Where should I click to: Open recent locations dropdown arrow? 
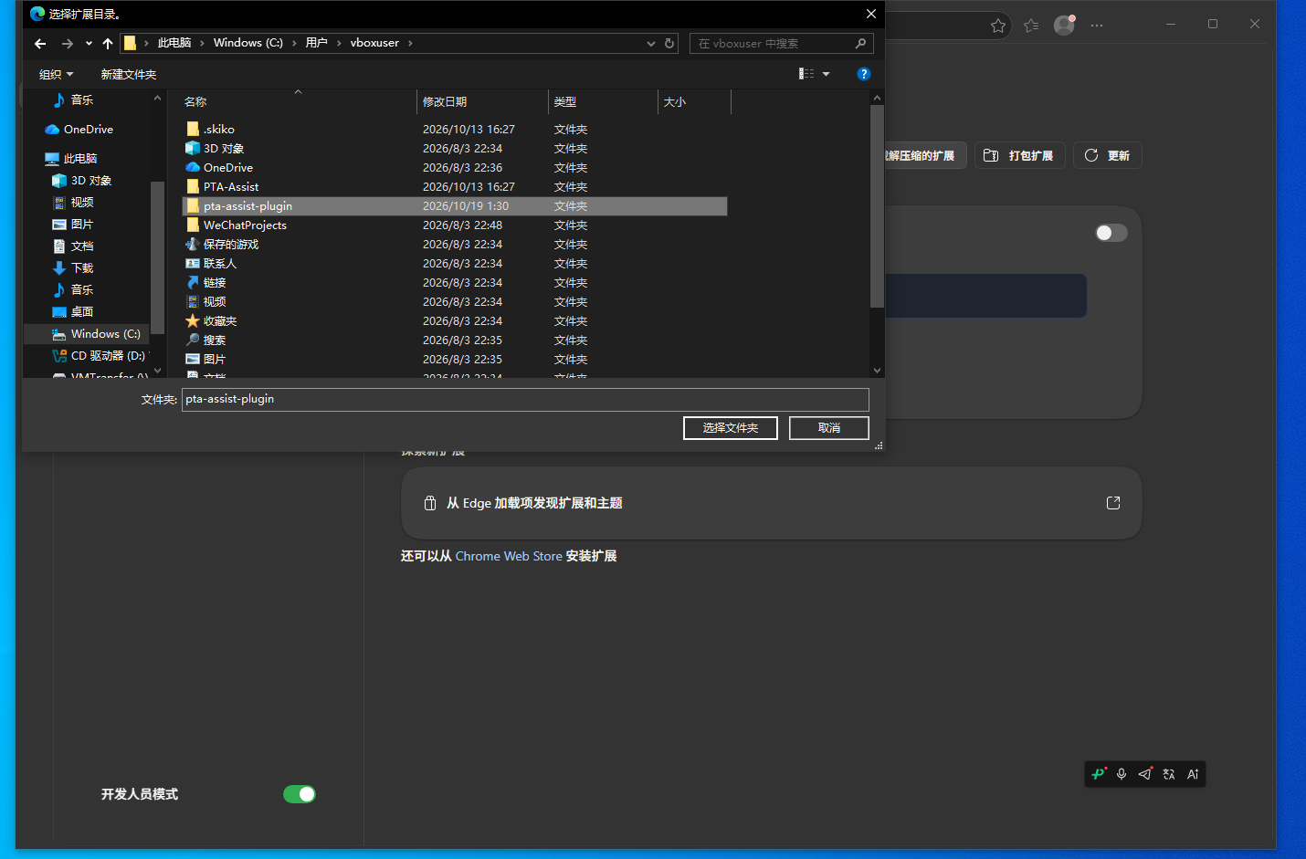(x=89, y=43)
